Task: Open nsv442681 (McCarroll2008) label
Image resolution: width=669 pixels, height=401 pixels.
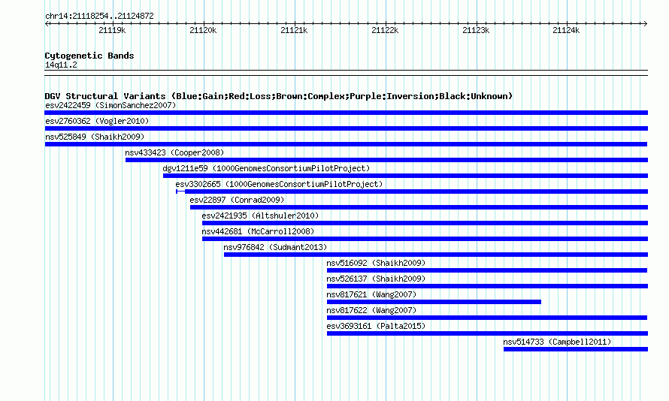Action: click(258, 231)
